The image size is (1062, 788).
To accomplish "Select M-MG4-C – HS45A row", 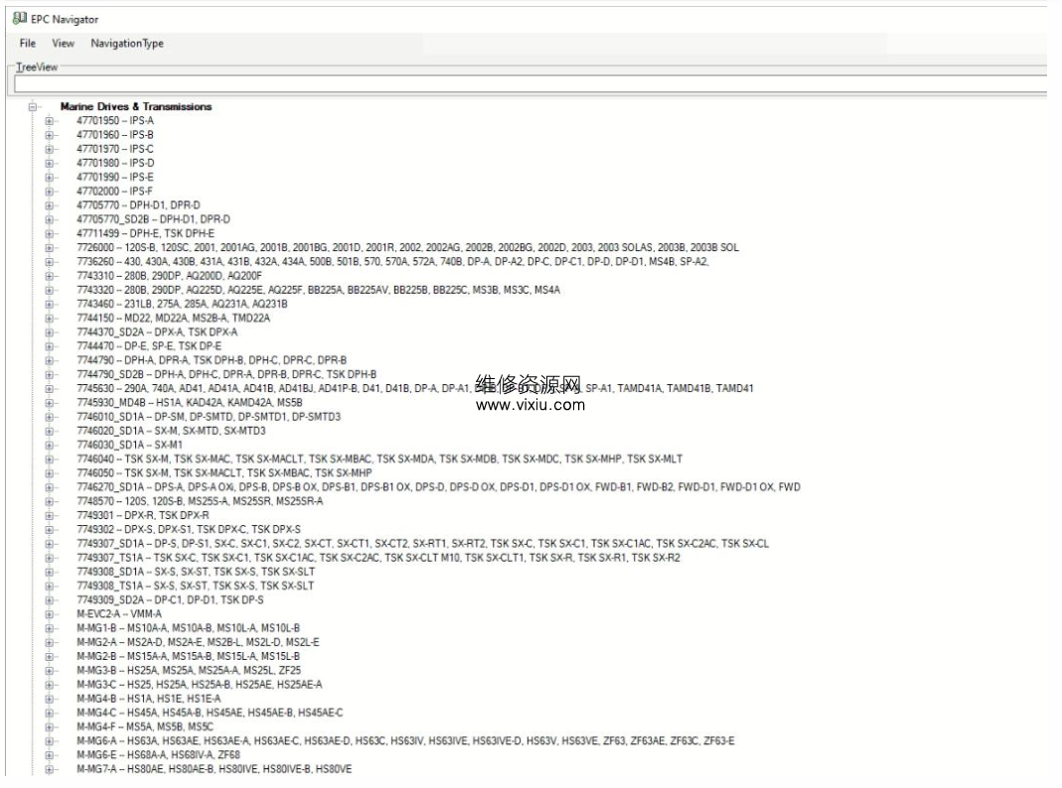I will [x=210, y=713].
